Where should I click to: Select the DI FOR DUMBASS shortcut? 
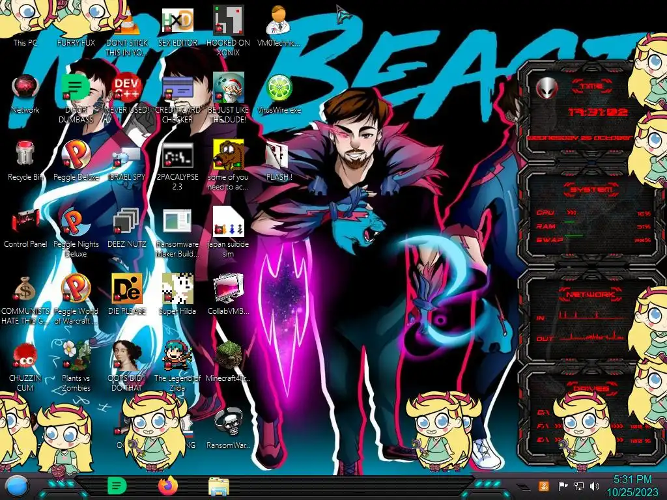[76, 98]
